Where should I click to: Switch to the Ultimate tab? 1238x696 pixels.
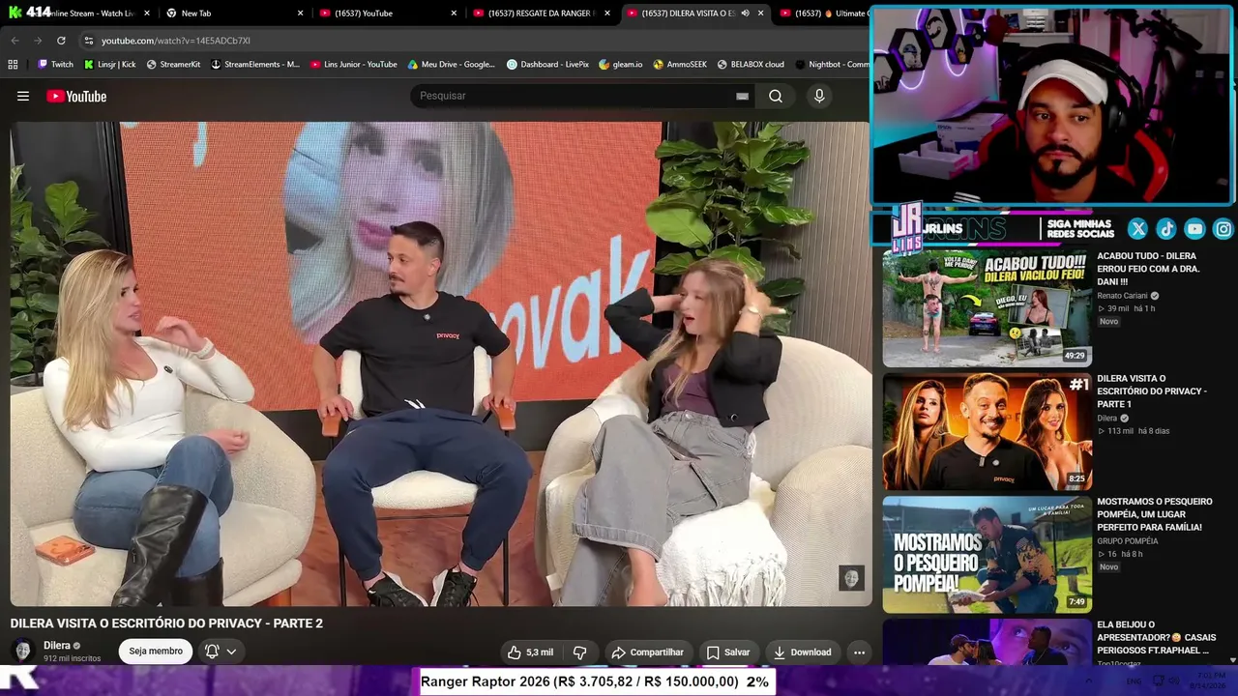[822, 14]
